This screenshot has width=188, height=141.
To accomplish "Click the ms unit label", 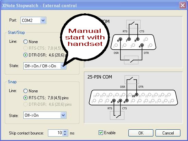I will (x=72, y=133).
